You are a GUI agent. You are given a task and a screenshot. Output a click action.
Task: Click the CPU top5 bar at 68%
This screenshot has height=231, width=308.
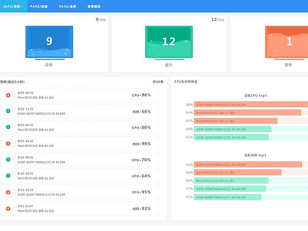pos(233,129)
